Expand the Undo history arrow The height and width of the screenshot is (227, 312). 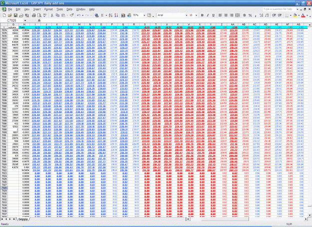tap(82, 15)
